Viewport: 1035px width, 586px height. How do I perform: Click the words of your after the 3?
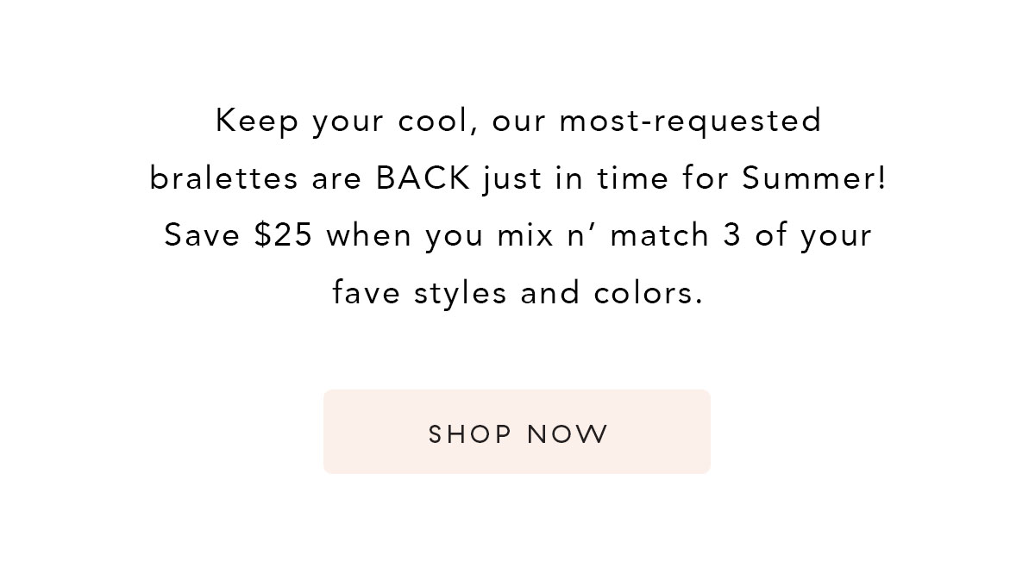(813, 235)
